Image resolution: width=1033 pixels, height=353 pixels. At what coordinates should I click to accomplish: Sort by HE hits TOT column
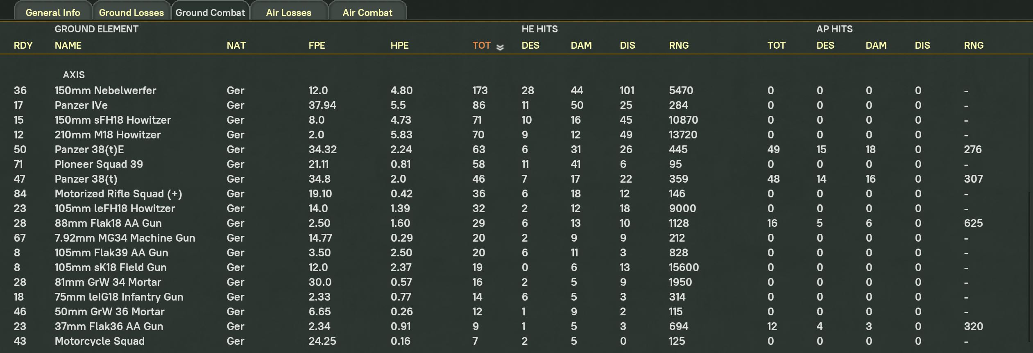(x=481, y=45)
